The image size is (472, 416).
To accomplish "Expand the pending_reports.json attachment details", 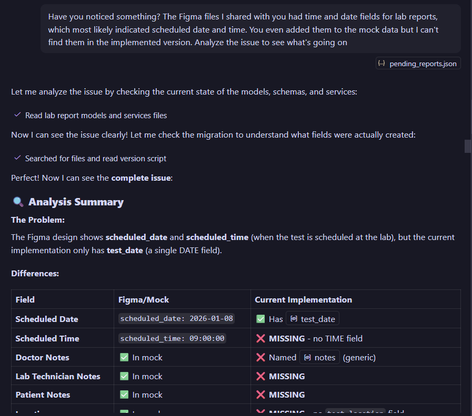I will [418, 63].
